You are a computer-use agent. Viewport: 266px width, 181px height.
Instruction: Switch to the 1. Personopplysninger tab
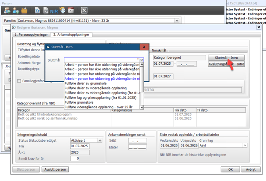point(31,35)
